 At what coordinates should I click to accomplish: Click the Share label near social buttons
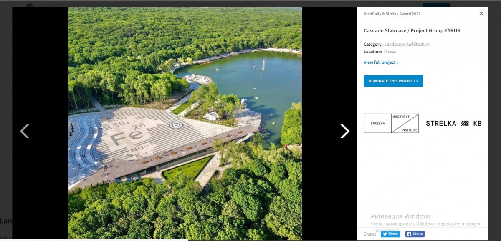[x=370, y=234]
